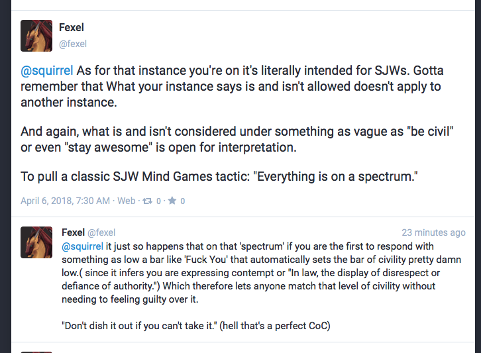Click the favourite star icon
Screen dimensions: 481x353
point(172,201)
